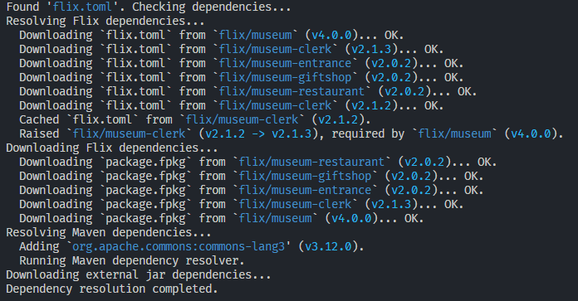The height and width of the screenshot is (301, 578).
Task: Click 'flix/museum-entrance' in the package.fpkg download line
Action: [306, 190]
